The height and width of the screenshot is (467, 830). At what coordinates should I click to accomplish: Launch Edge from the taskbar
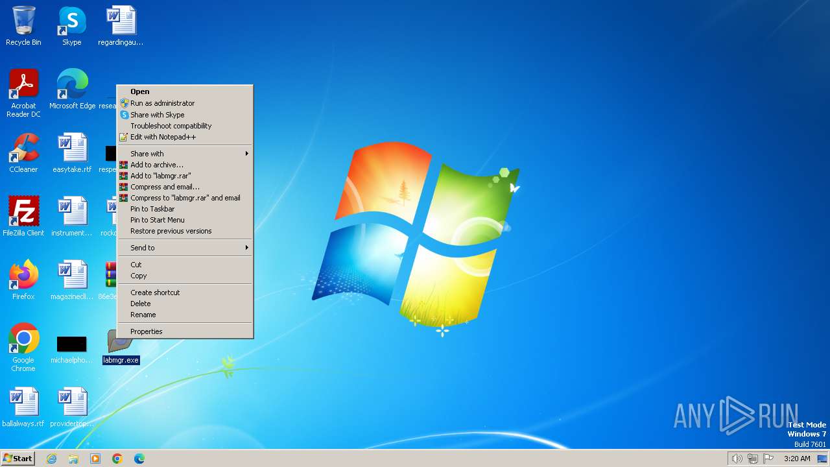139,459
